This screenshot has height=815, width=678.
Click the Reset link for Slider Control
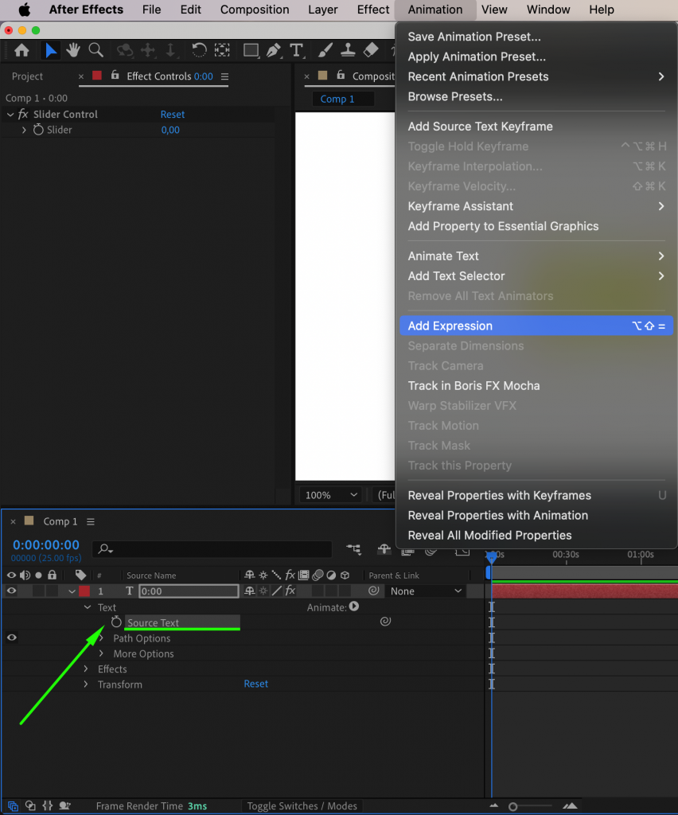(x=172, y=114)
